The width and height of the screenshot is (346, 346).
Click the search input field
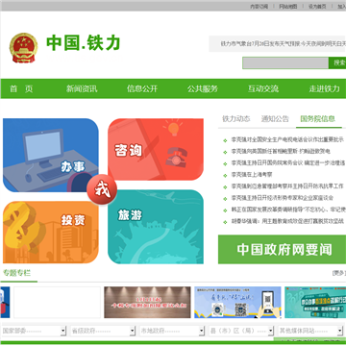click(285, 63)
